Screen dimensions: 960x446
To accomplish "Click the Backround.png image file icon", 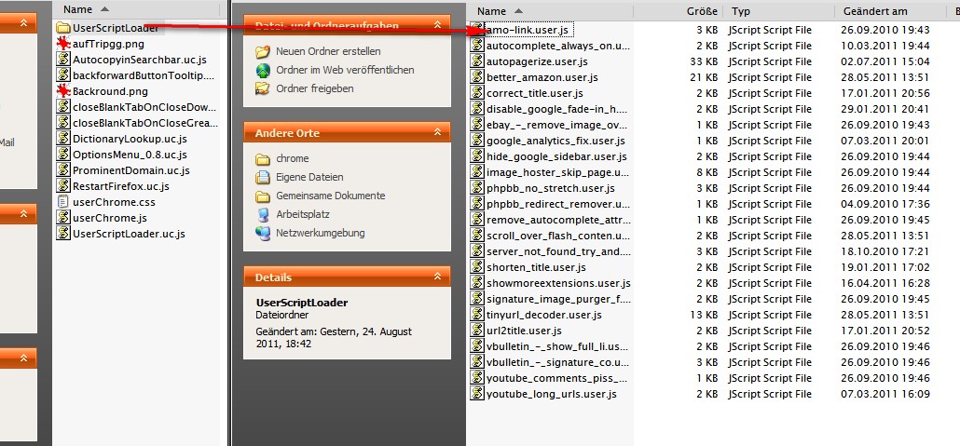I will 62,91.
